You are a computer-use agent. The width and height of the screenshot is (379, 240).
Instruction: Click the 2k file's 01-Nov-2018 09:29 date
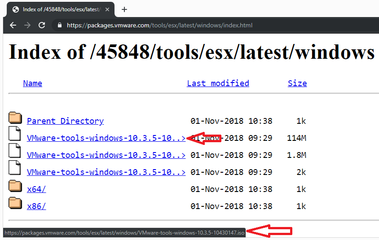click(x=231, y=172)
